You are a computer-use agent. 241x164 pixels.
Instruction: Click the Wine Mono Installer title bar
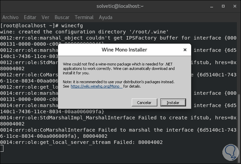pos(124,50)
